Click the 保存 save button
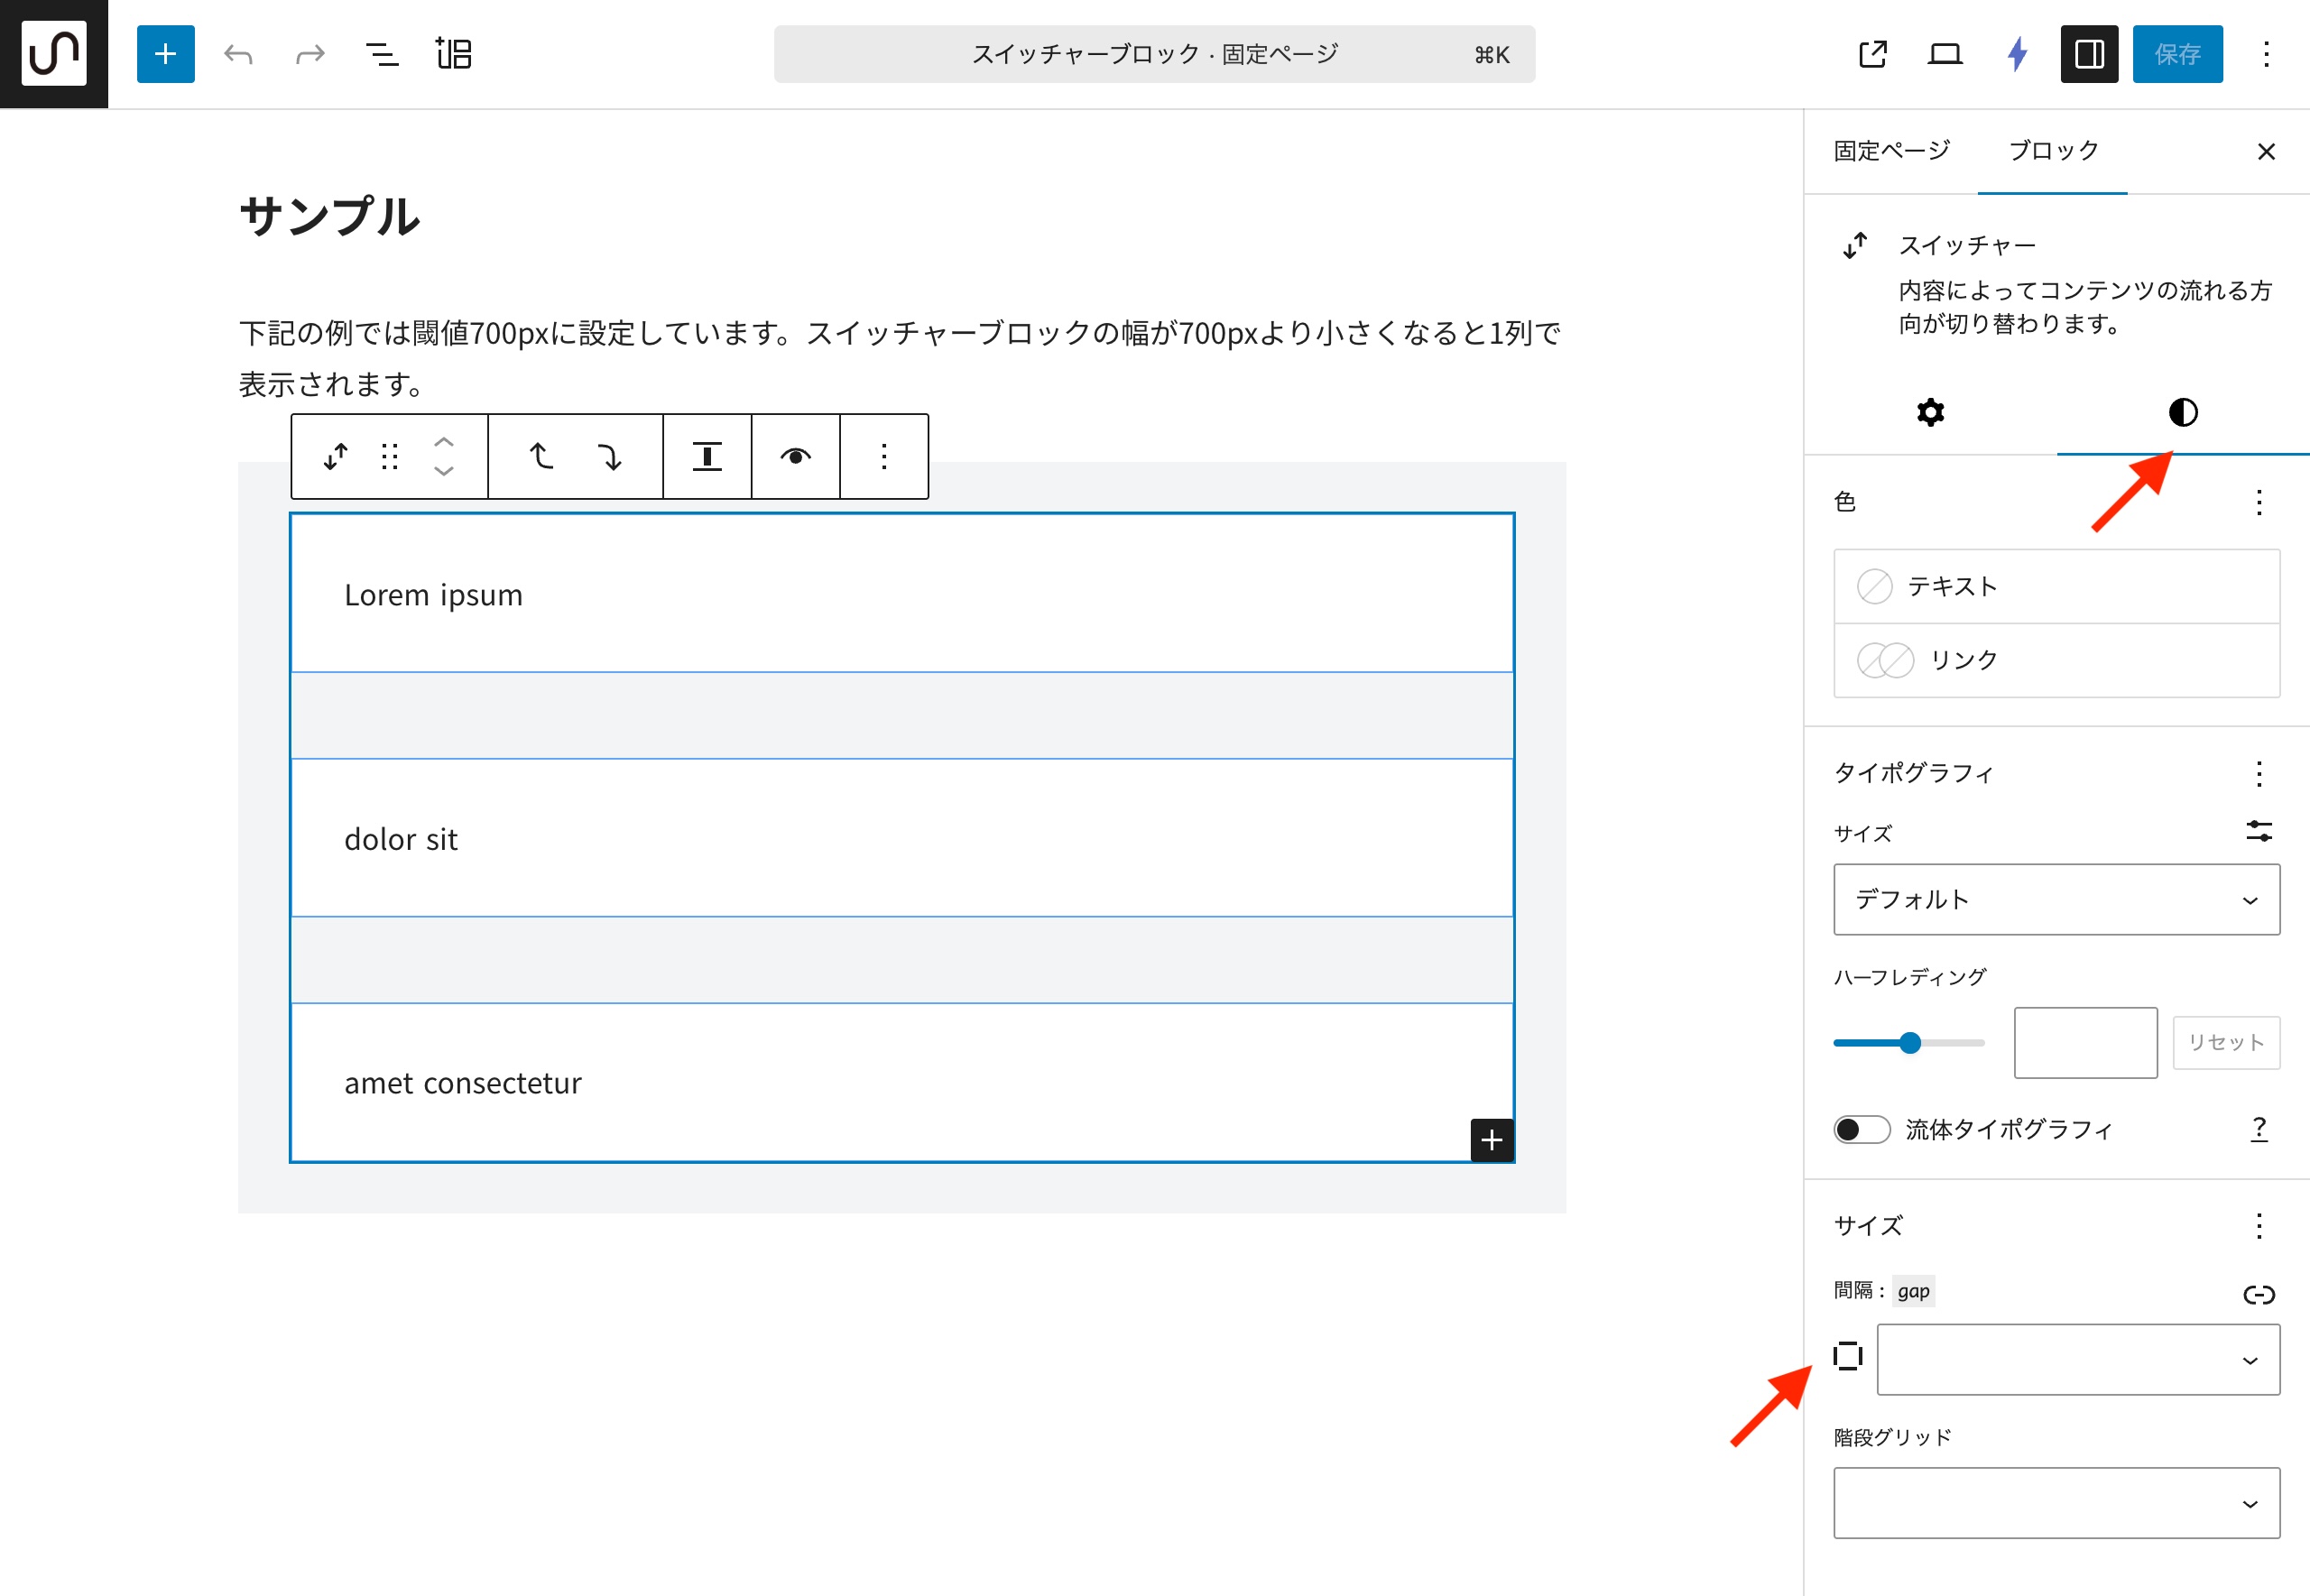The image size is (2310, 1596). pos(2177,54)
